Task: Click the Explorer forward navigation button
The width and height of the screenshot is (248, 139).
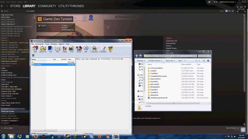Action: point(140,56)
